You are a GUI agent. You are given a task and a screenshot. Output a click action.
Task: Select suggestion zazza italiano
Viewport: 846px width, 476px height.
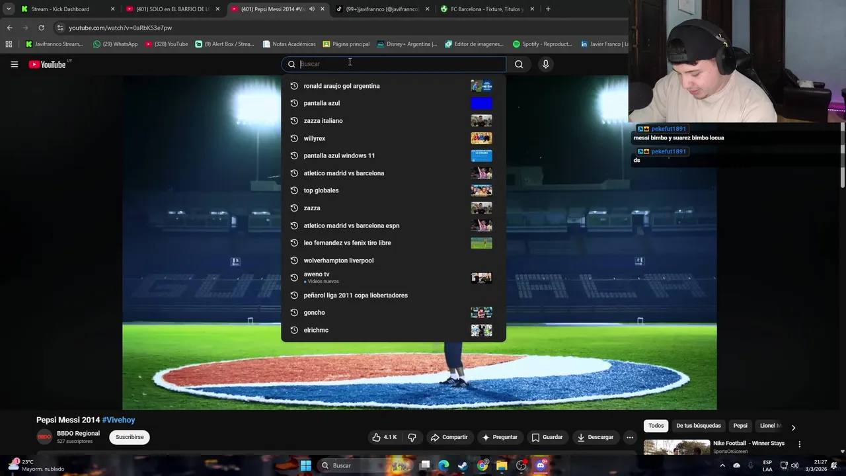393,121
